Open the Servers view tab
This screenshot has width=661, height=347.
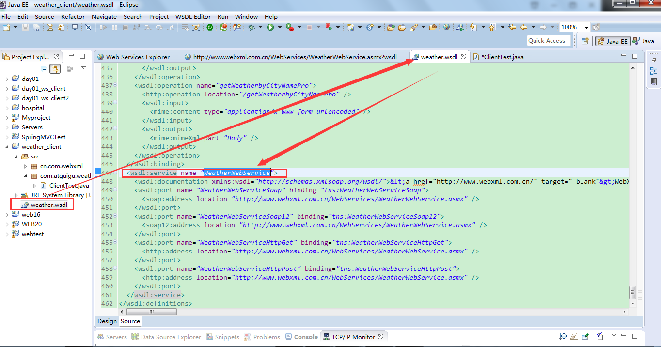112,337
